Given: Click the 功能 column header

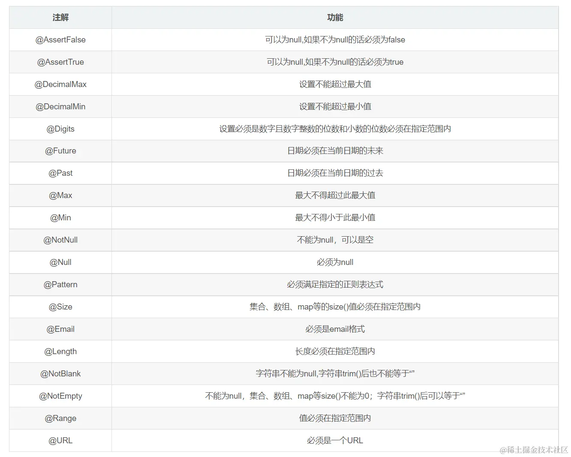Looking at the screenshot, I should click(335, 18).
